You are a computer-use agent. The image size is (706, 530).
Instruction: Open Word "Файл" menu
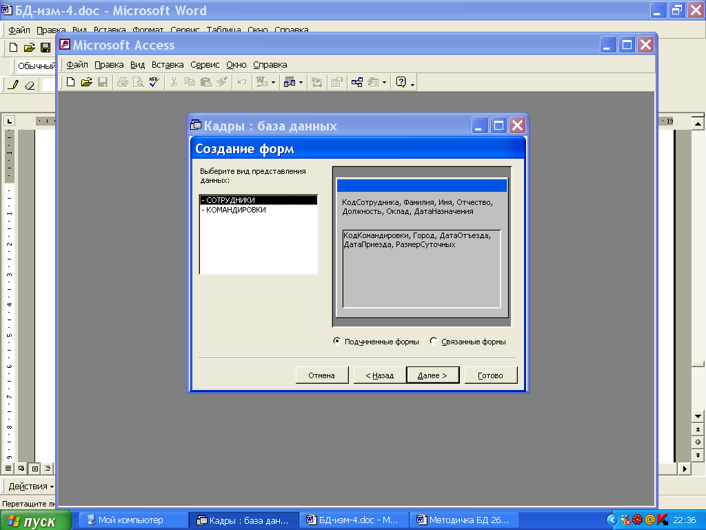point(19,30)
